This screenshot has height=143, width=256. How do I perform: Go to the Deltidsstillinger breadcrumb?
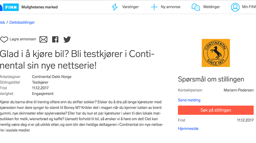22,23
